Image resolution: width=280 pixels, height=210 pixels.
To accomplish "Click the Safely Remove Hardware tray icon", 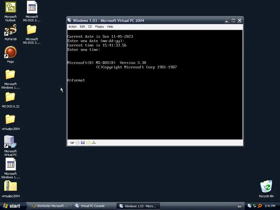I will point(255,206).
